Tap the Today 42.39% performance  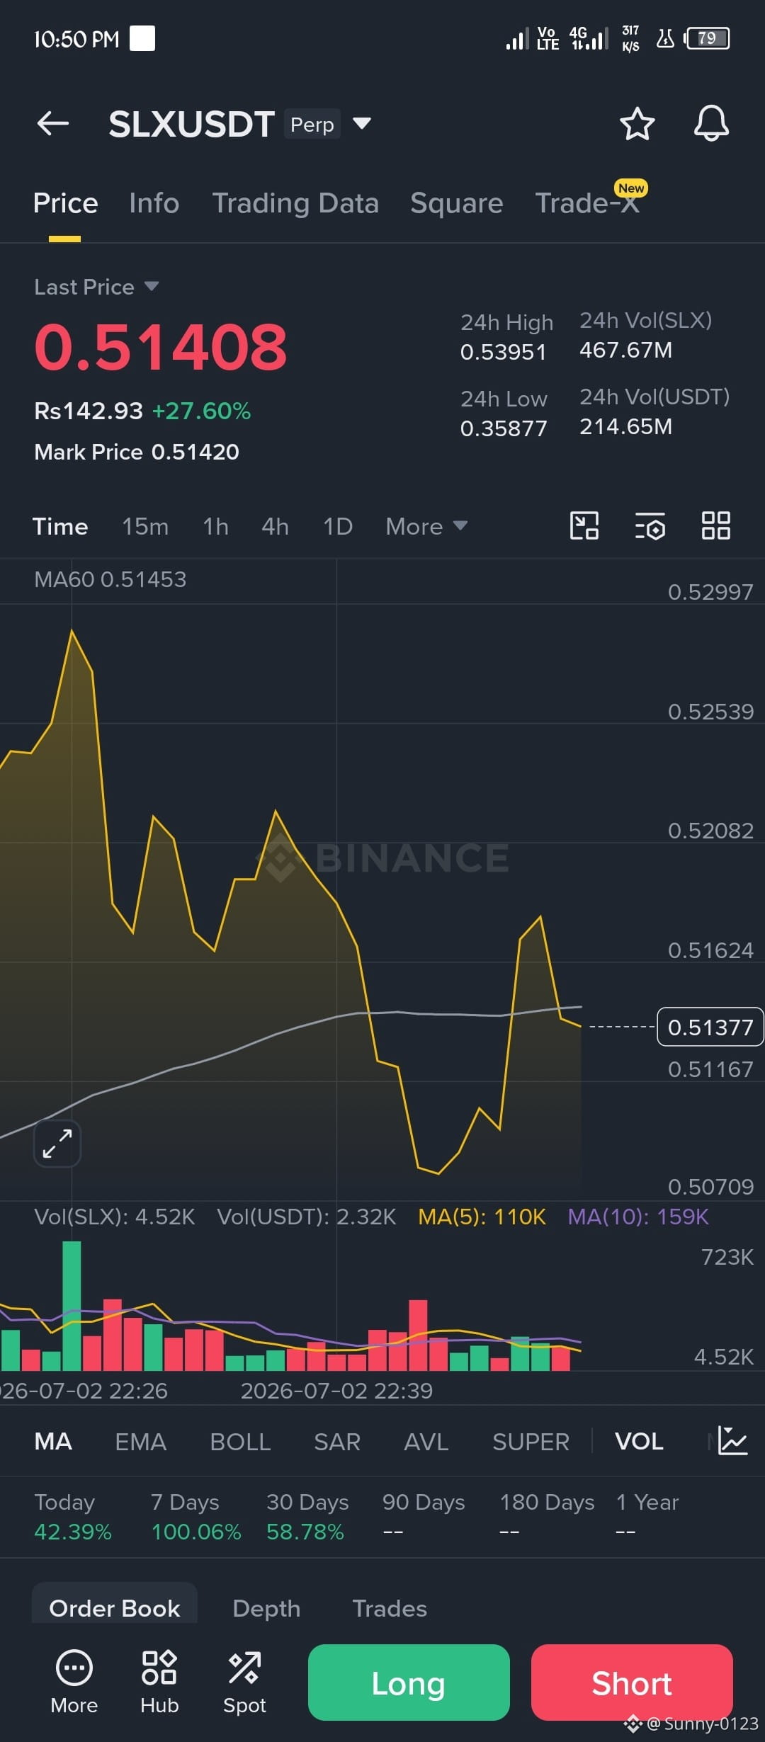(x=73, y=1517)
